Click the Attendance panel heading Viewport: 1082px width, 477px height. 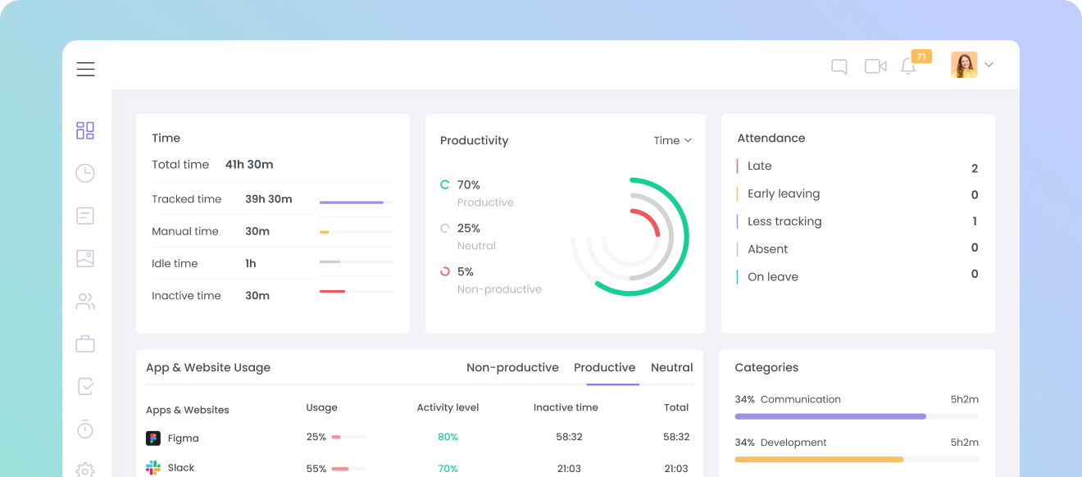(x=771, y=138)
